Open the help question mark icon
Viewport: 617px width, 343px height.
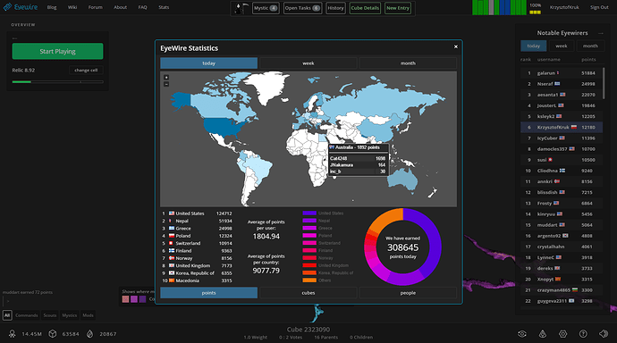pyautogui.click(x=583, y=333)
